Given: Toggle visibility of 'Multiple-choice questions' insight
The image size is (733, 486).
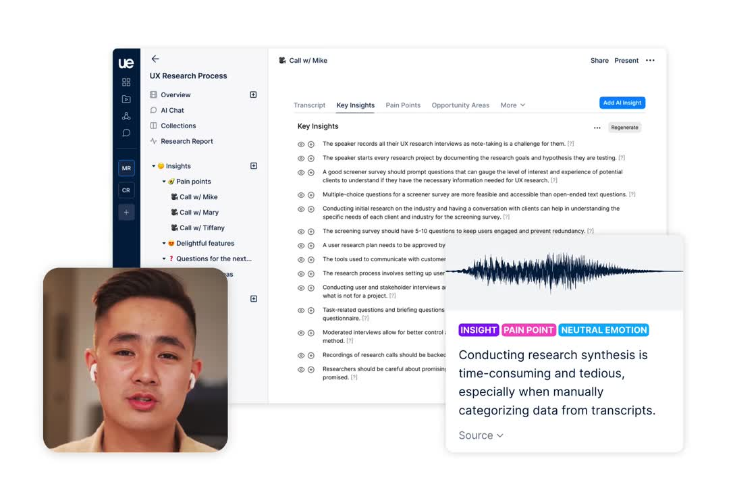Looking at the screenshot, I should pyautogui.click(x=301, y=195).
